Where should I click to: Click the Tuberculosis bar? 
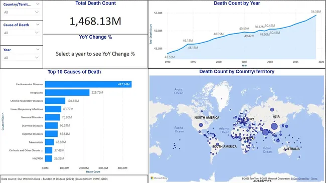pyautogui.click(x=50, y=142)
